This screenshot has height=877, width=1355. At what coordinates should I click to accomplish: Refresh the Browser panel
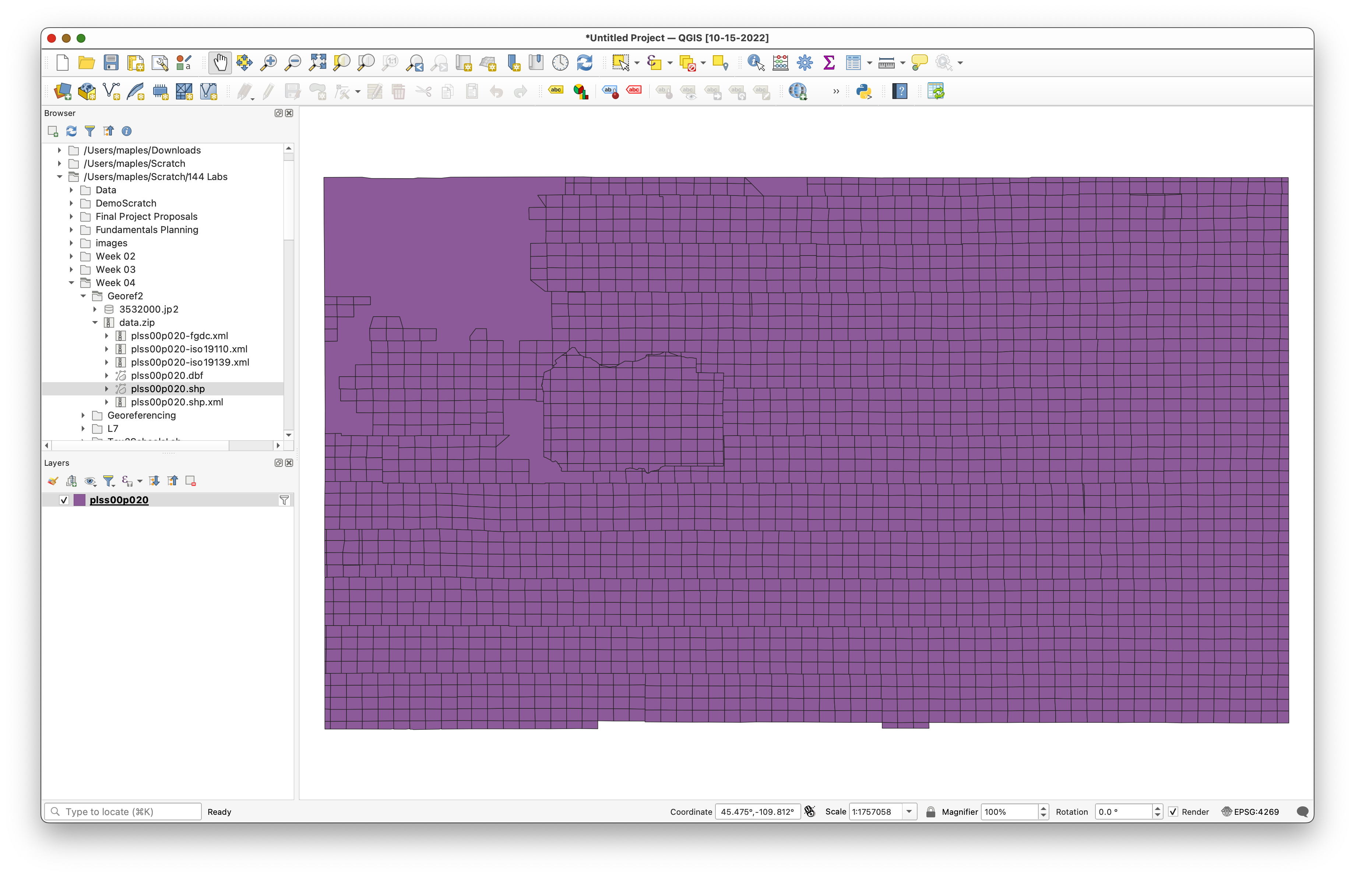71,131
